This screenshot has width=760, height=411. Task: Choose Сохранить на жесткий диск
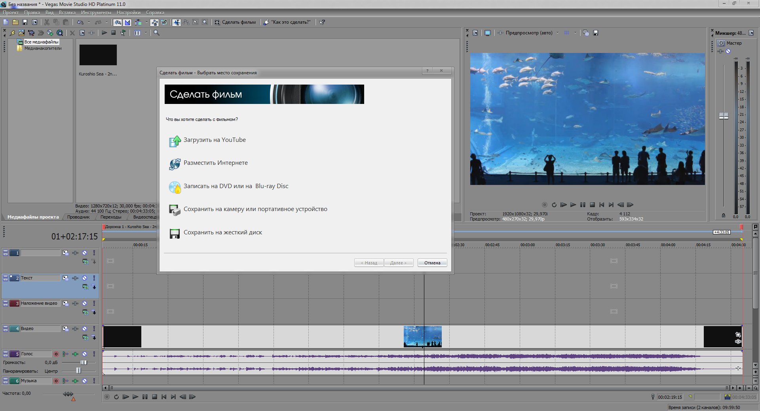click(215, 233)
